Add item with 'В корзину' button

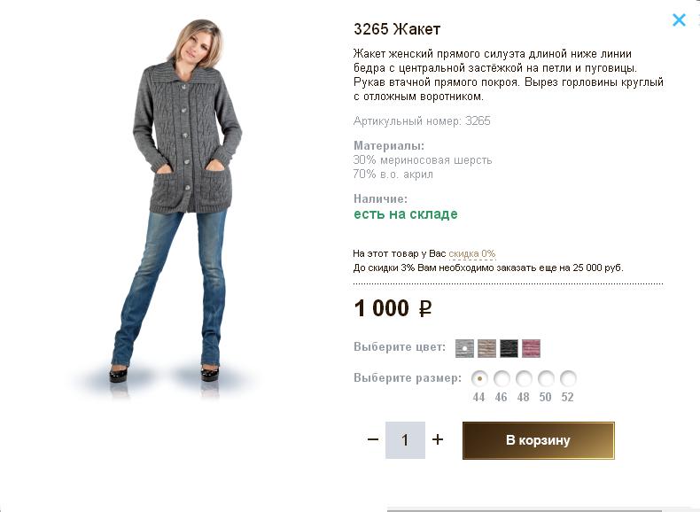tap(538, 440)
